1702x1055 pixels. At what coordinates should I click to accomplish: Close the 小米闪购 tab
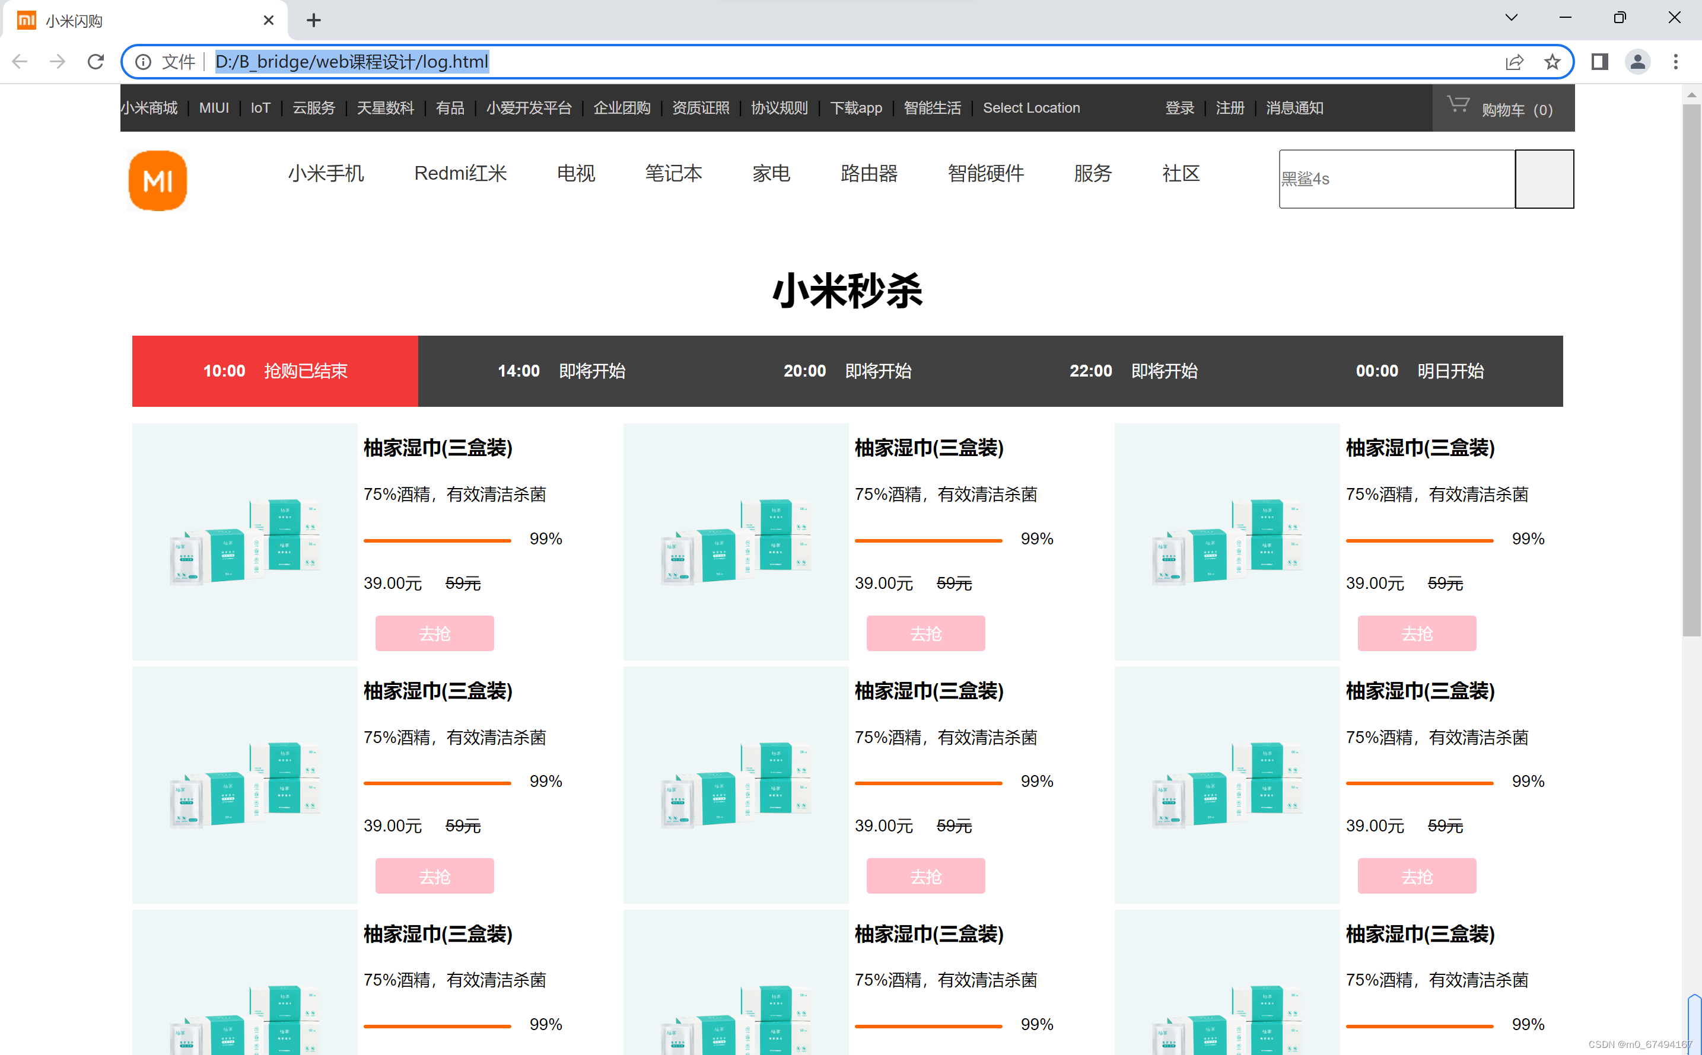pyautogui.click(x=269, y=21)
